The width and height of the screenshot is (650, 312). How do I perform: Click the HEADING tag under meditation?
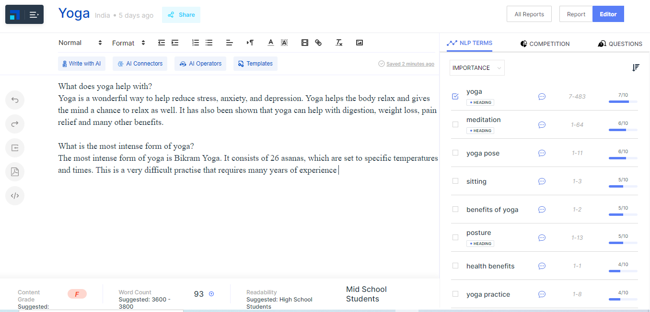coord(480,131)
